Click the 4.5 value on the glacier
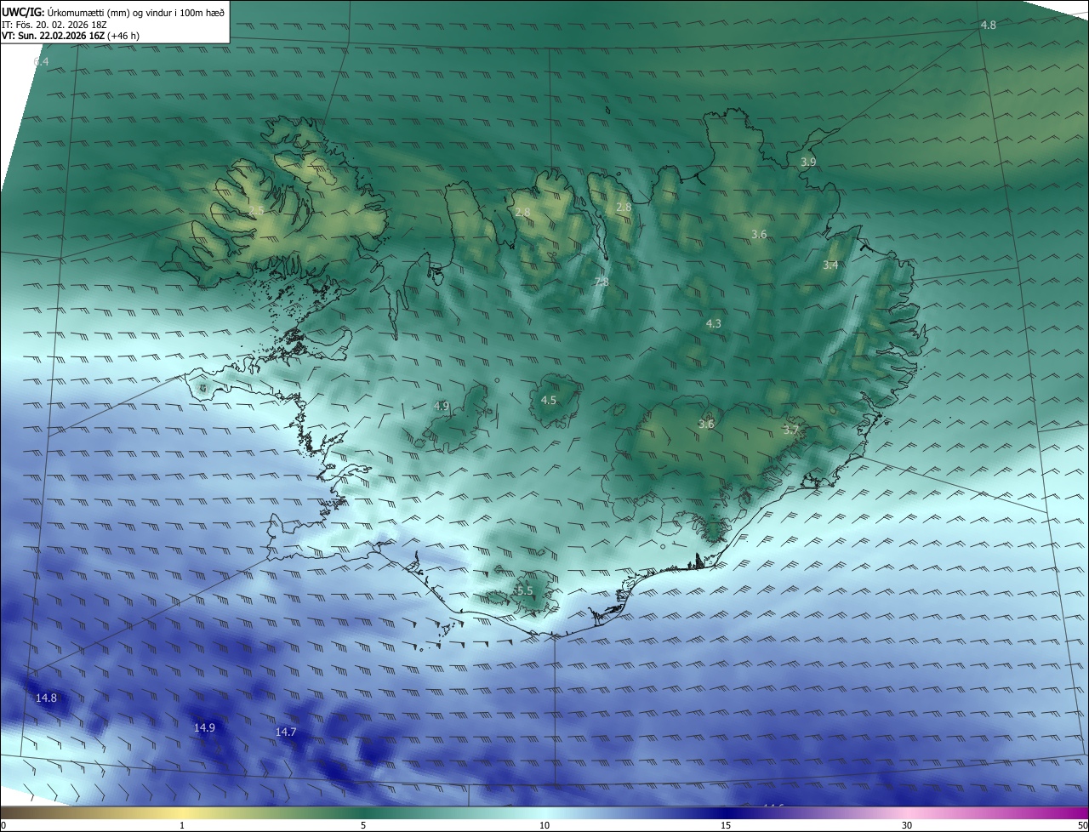 pyautogui.click(x=549, y=400)
